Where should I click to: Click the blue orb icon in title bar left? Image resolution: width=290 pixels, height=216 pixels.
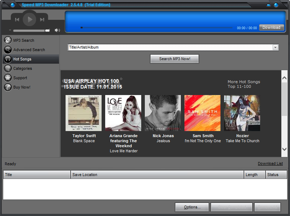coord(13,5)
